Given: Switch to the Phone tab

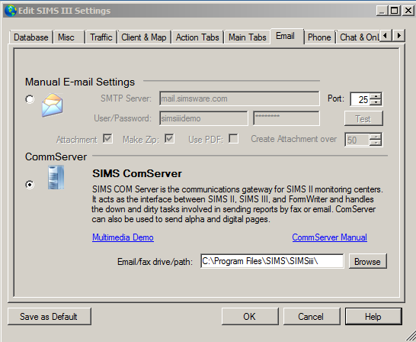Looking at the screenshot, I should tap(319, 37).
